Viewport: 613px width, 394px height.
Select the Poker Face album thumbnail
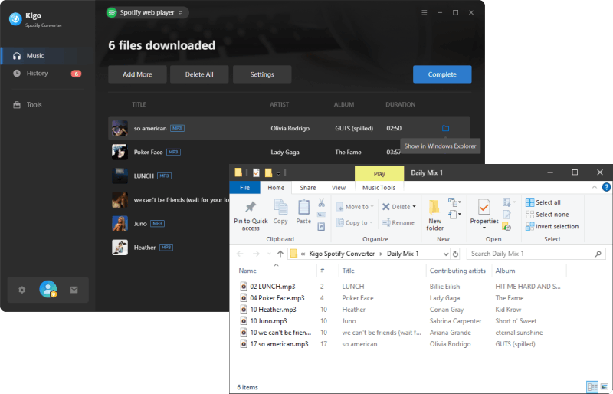(x=120, y=153)
